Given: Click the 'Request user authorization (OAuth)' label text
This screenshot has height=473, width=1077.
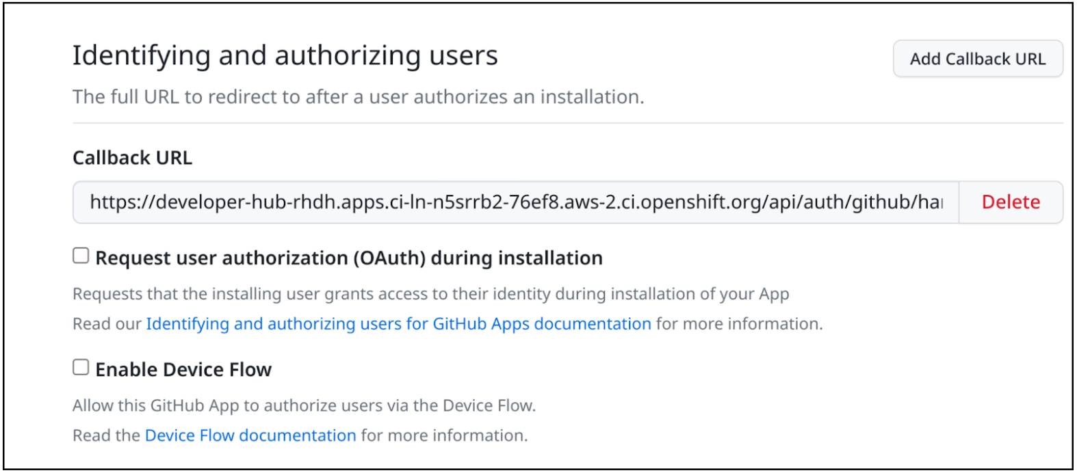Looking at the screenshot, I should coord(348,258).
